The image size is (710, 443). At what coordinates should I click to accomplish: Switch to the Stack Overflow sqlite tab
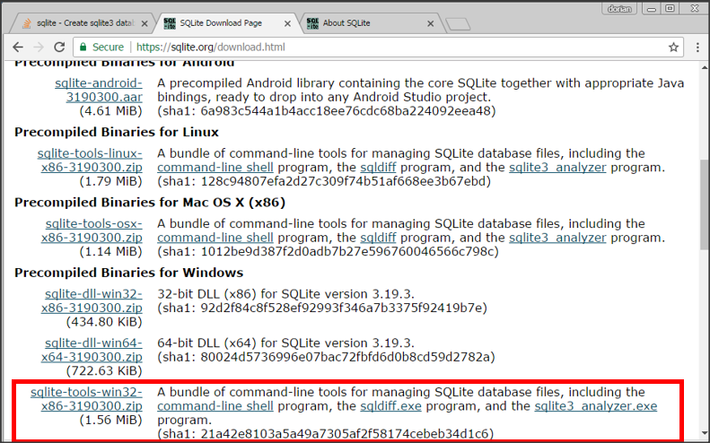[x=82, y=23]
